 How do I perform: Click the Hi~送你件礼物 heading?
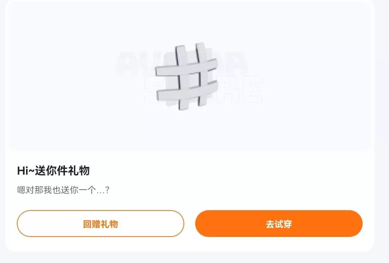click(x=53, y=171)
